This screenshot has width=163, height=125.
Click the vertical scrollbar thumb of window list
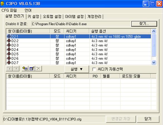[x=154, y=45]
